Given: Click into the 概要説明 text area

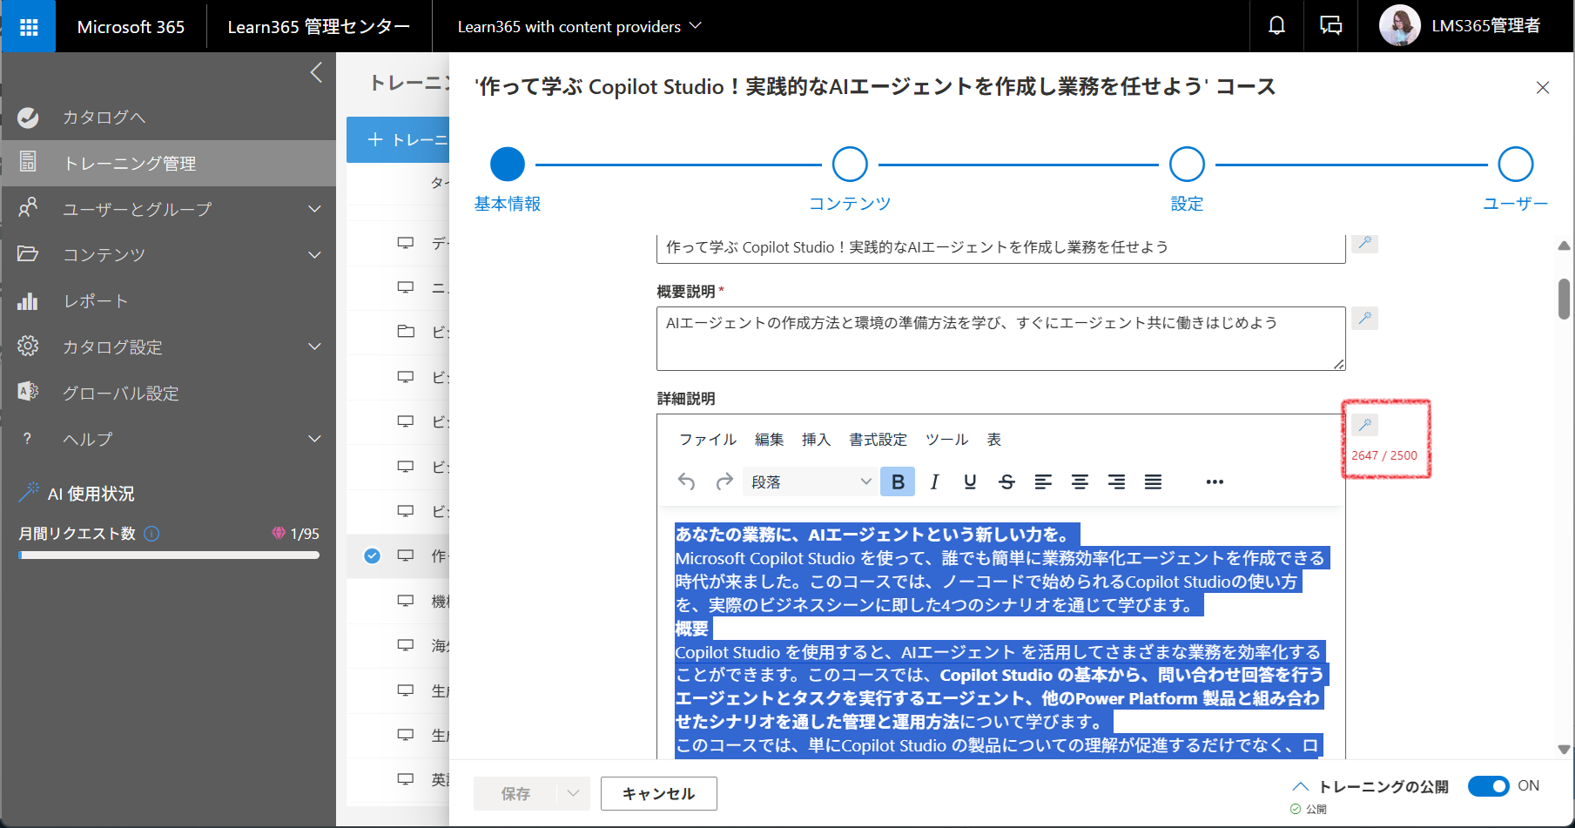Looking at the screenshot, I should [x=1001, y=339].
